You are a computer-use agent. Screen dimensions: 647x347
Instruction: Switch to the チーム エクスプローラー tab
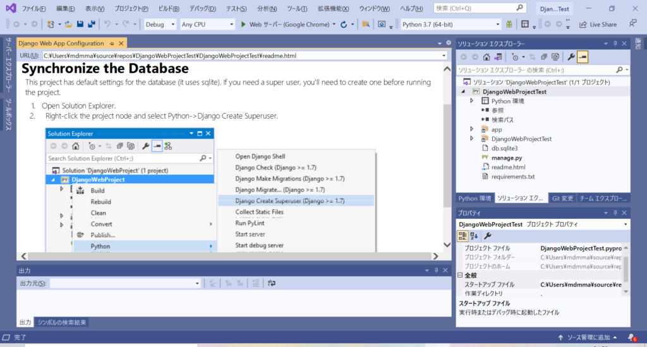click(x=603, y=198)
